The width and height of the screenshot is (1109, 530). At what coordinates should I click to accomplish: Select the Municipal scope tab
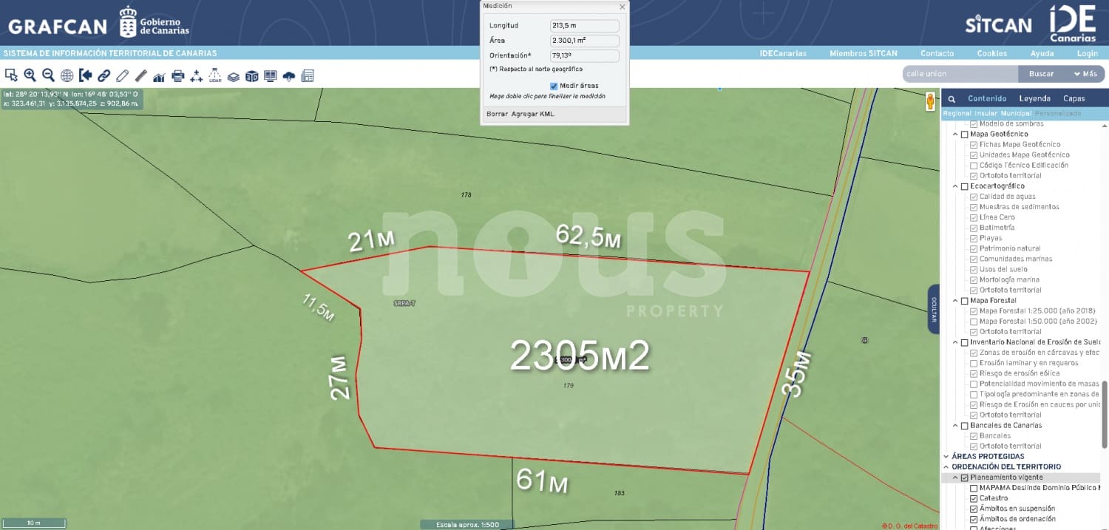pyautogui.click(x=1016, y=114)
